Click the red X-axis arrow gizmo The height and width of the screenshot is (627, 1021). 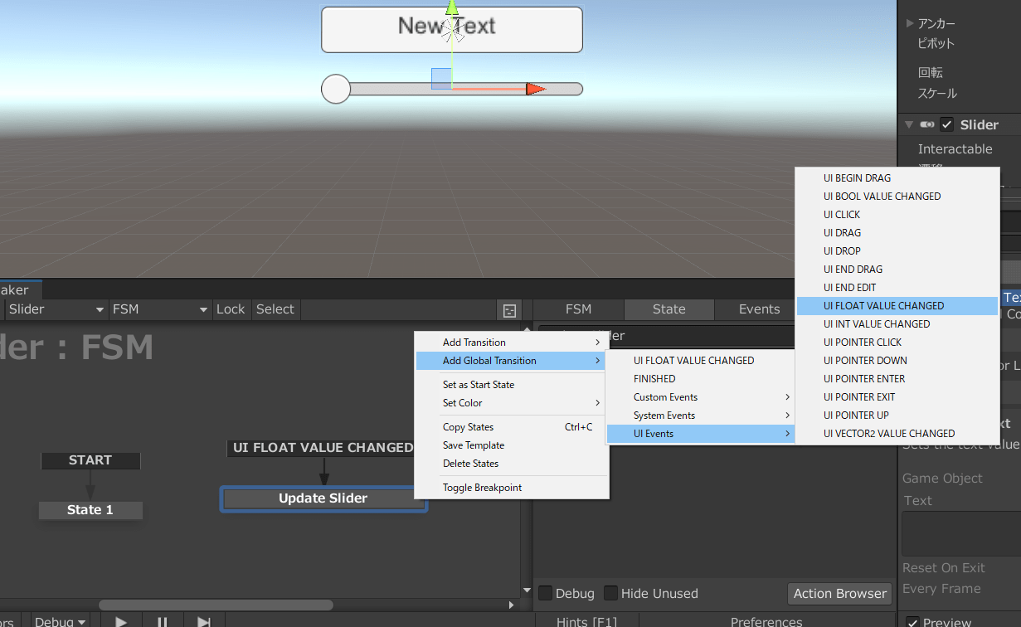[536, 89]
